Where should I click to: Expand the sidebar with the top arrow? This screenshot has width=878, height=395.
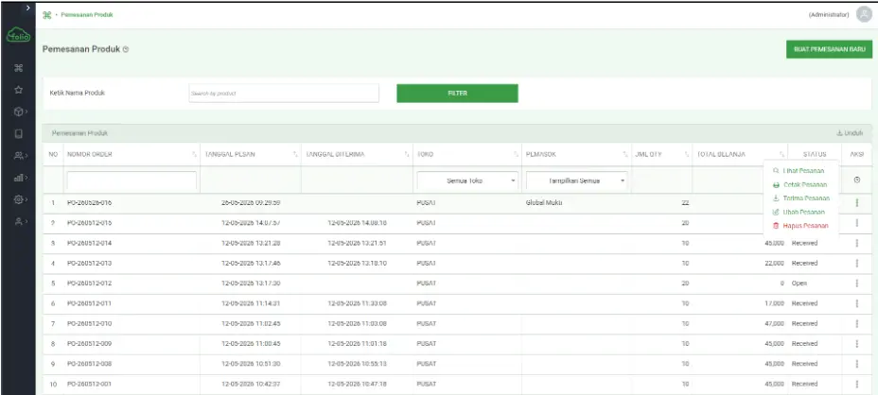click(28, 9)
